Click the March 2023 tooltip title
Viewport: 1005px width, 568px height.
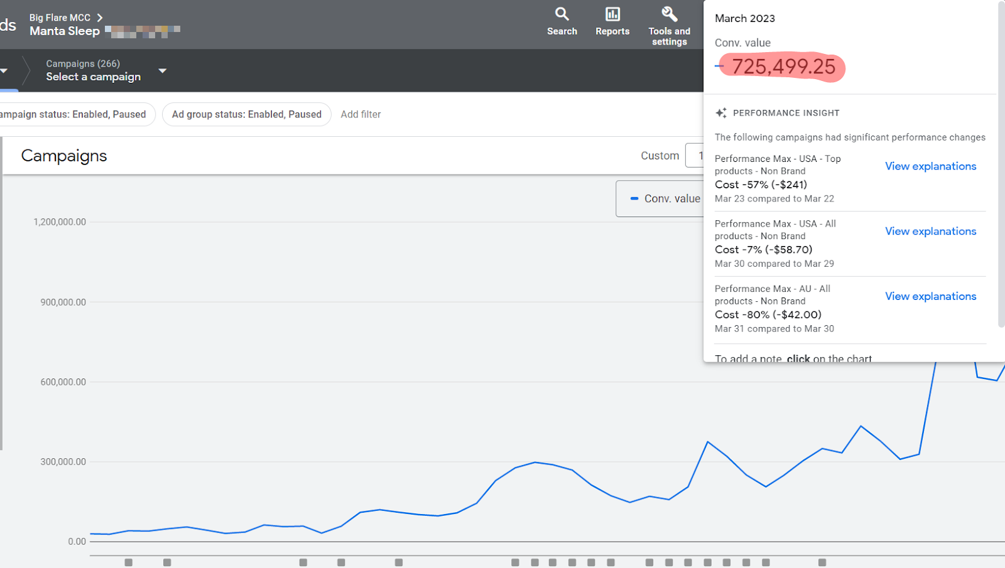745,18
